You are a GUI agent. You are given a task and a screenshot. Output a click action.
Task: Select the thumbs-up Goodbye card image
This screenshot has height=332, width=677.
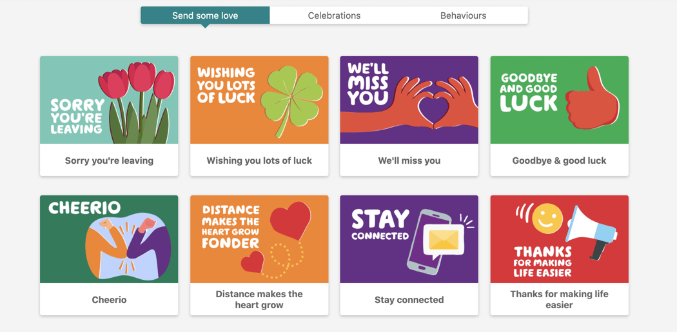[559, 100]
